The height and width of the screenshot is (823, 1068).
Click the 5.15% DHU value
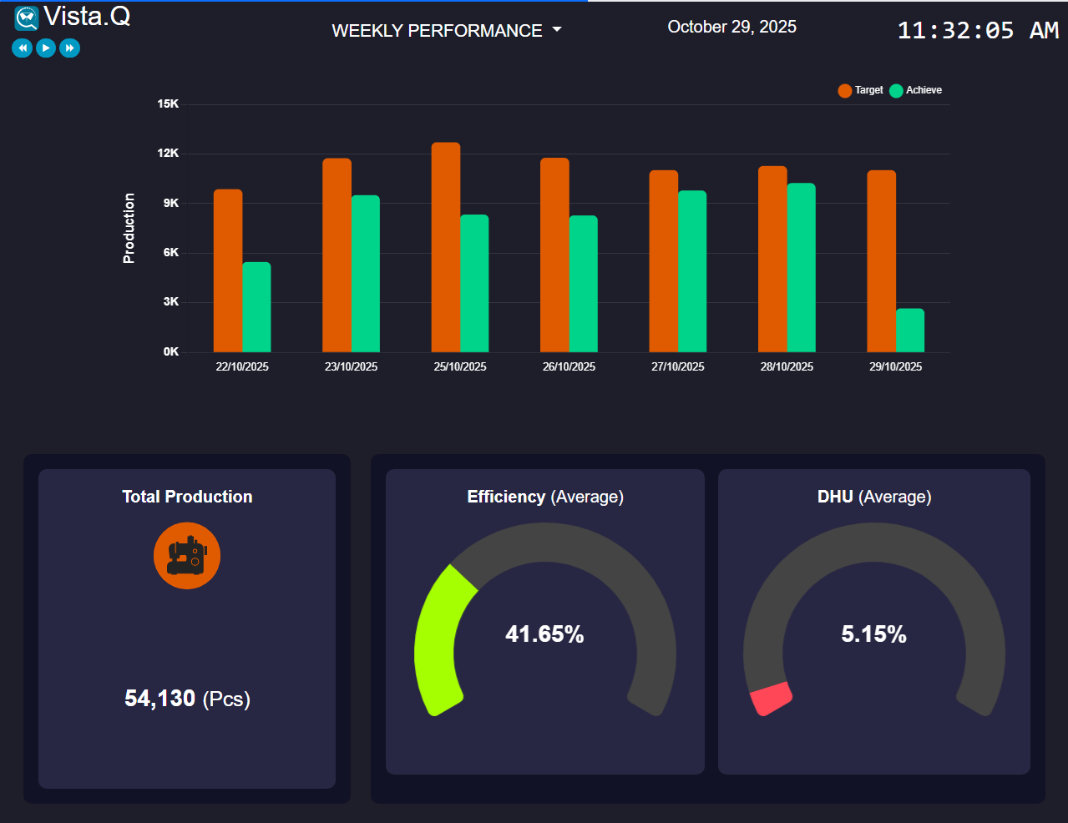coord(873,634)
